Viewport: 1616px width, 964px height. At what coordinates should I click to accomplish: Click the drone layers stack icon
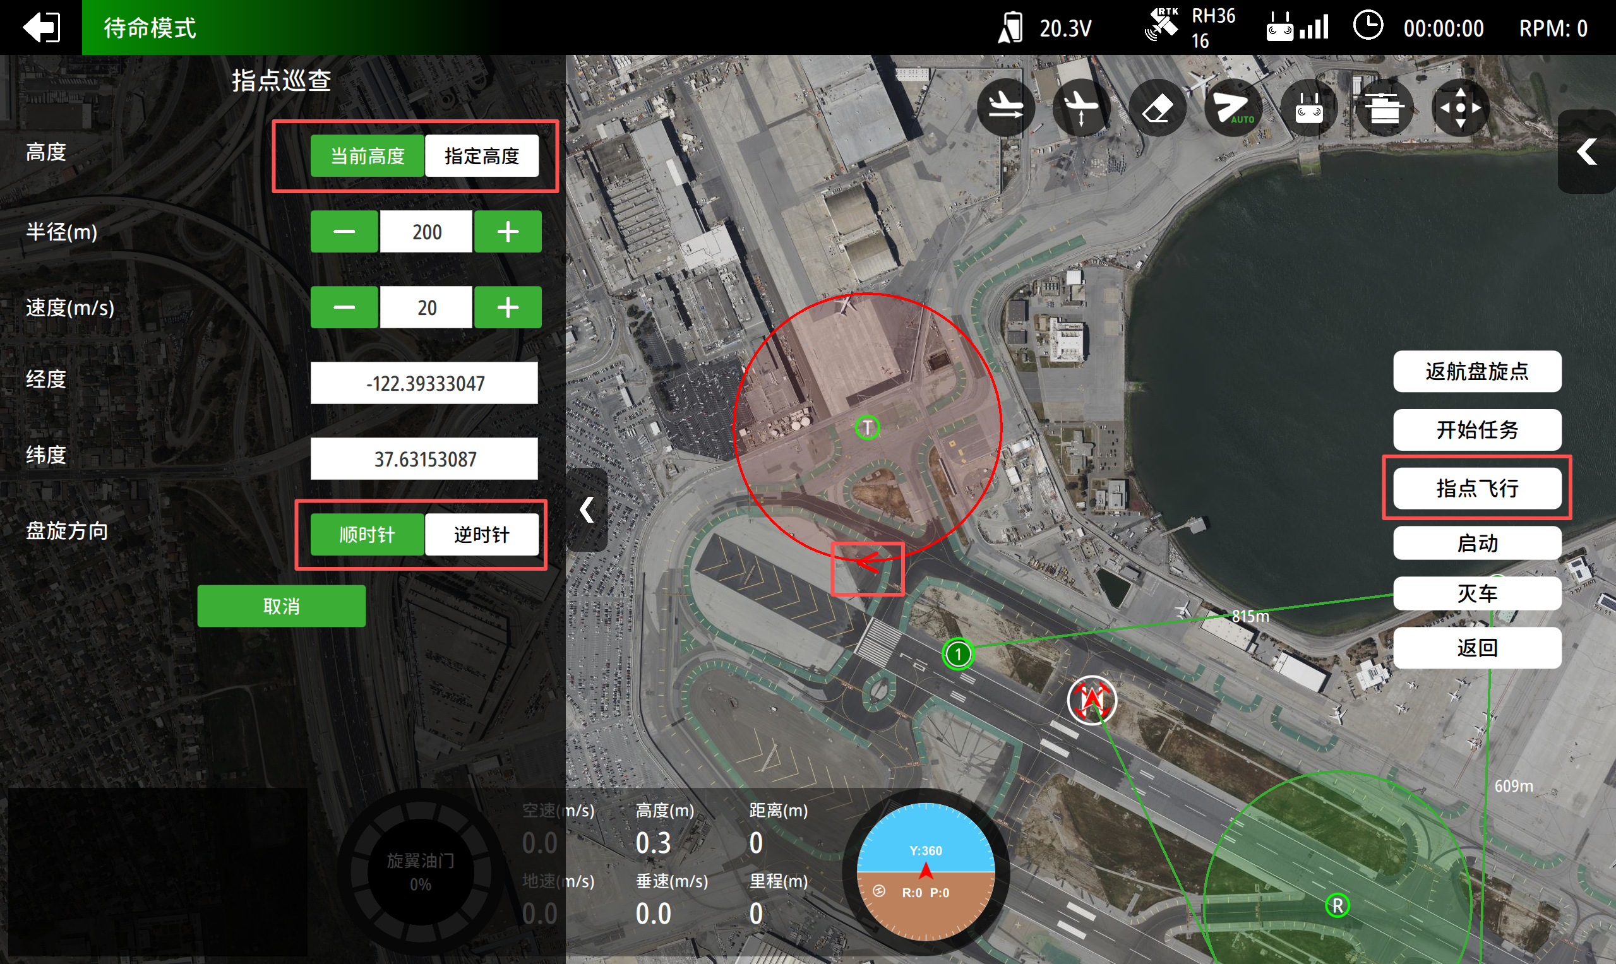click(1384, 107)
